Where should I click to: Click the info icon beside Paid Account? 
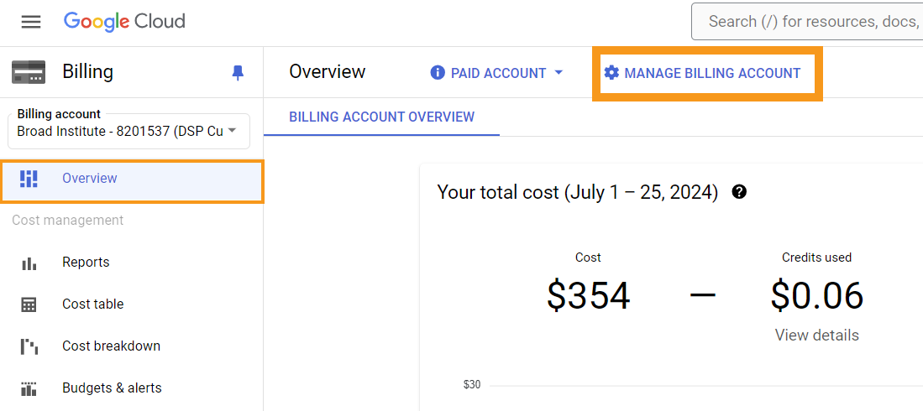click(438, 73)
